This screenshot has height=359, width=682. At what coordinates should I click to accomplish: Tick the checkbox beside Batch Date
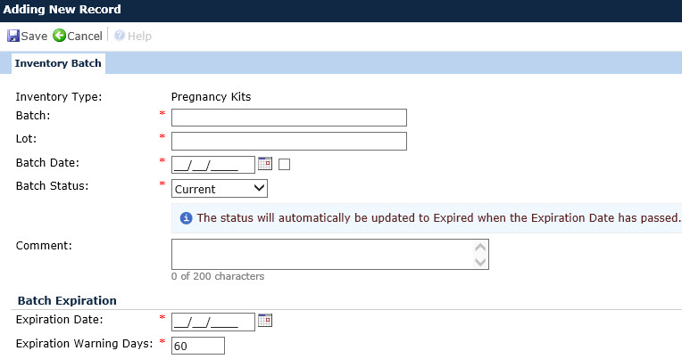[x=285, y=164]
